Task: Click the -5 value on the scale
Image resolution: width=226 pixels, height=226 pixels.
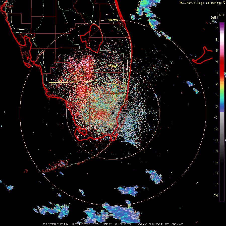Action: (216, 162)
